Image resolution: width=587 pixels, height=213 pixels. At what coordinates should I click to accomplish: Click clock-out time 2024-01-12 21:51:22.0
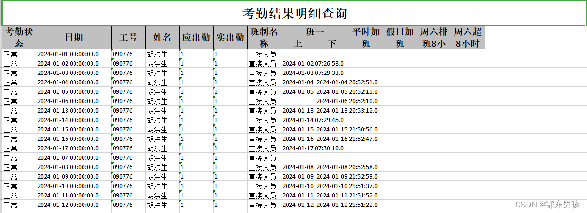coord(347,205)
